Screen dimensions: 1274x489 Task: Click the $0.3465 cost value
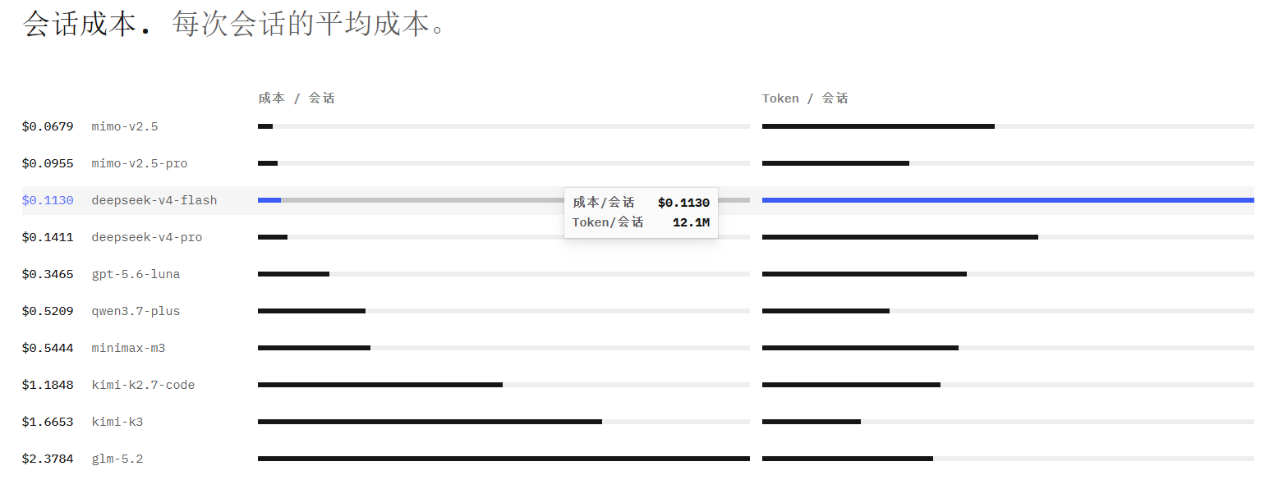[x=48, y=274]
